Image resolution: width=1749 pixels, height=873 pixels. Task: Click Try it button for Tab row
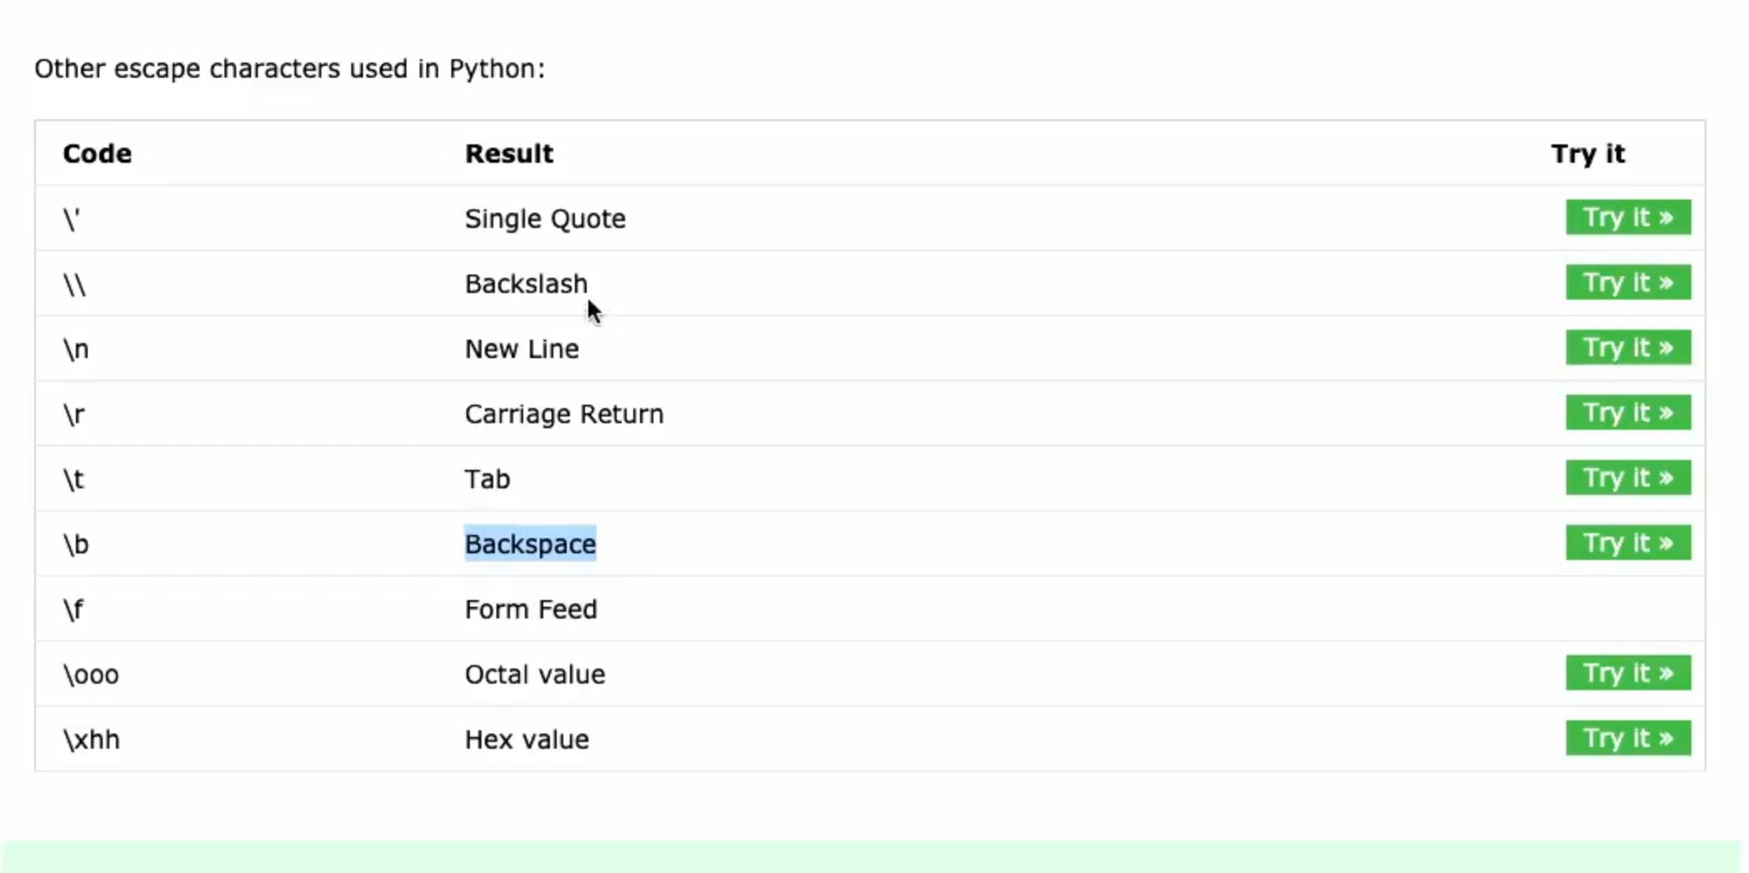pos(1628,477)
